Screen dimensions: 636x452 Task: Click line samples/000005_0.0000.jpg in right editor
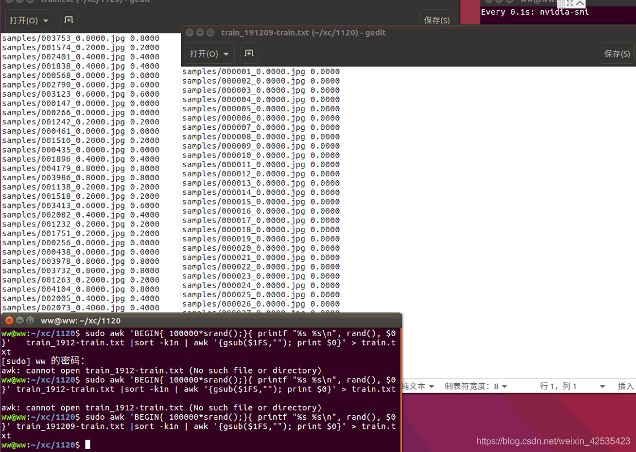pyautogui.click(x=261, y=109)
